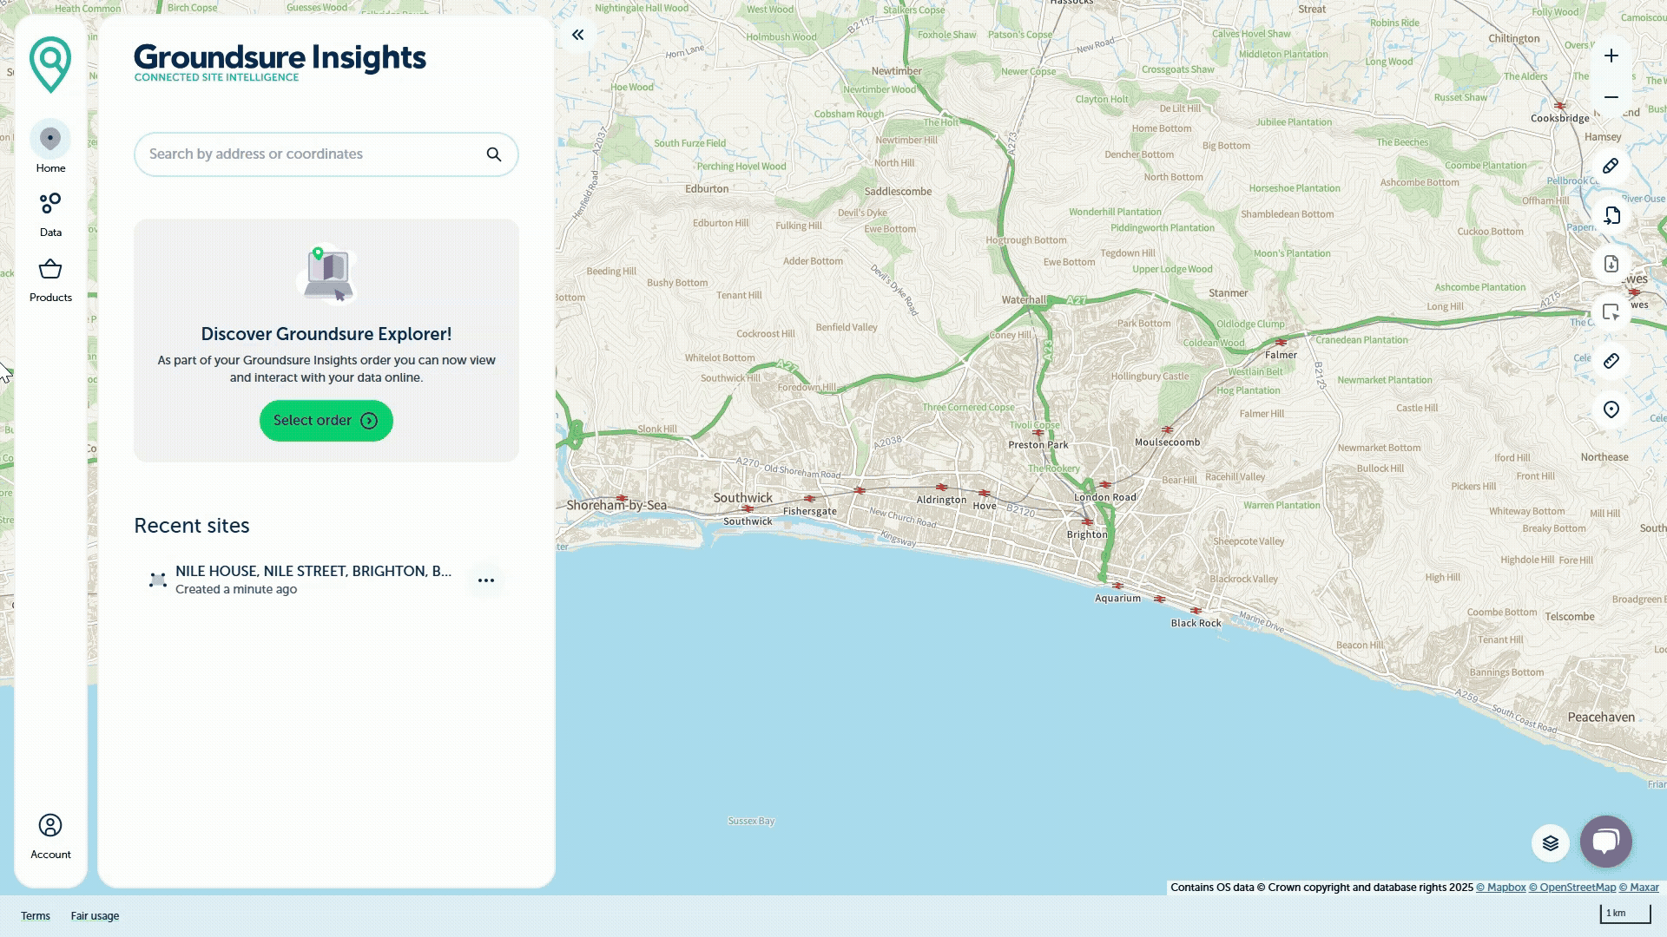The width and height of the screenshot is (1667, 937).
Task: Open the OpenStreetMap attribution link
Action: tap(1572, 888)
